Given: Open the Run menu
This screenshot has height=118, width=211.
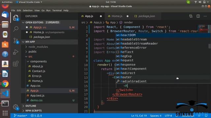Looking at the screenshot, I should tap(48, 10).
